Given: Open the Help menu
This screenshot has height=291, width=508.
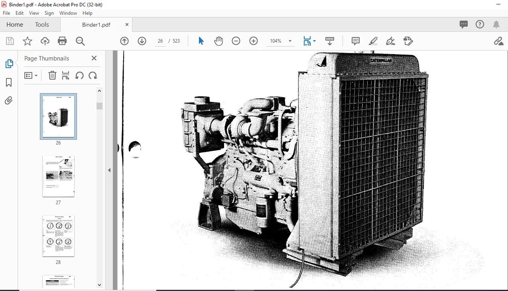Looking at the screenshot, I should 87,13.
